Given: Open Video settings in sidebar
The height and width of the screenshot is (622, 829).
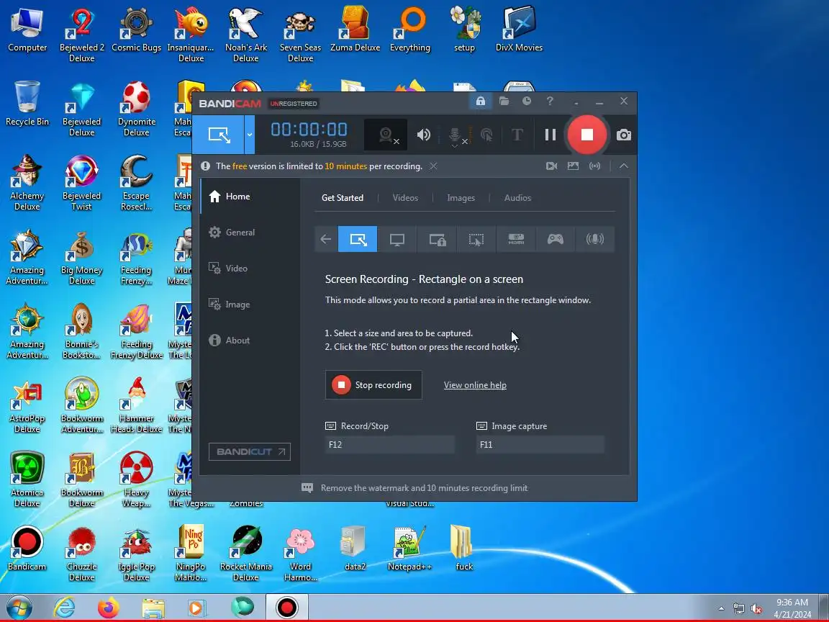Looking at the screenshot, I should [250, 268].
